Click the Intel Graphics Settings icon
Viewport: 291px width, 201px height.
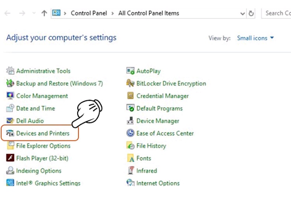[10, 182]
